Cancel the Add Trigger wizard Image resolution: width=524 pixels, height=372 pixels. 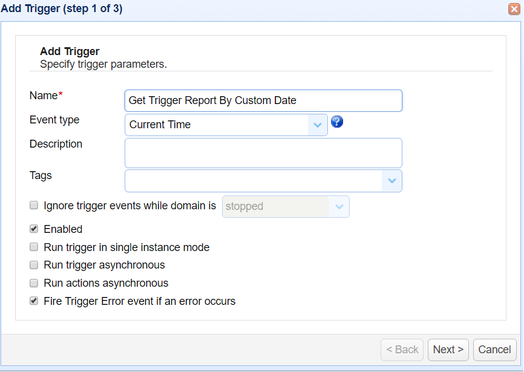pyautogui.click(x=494, y=350)
